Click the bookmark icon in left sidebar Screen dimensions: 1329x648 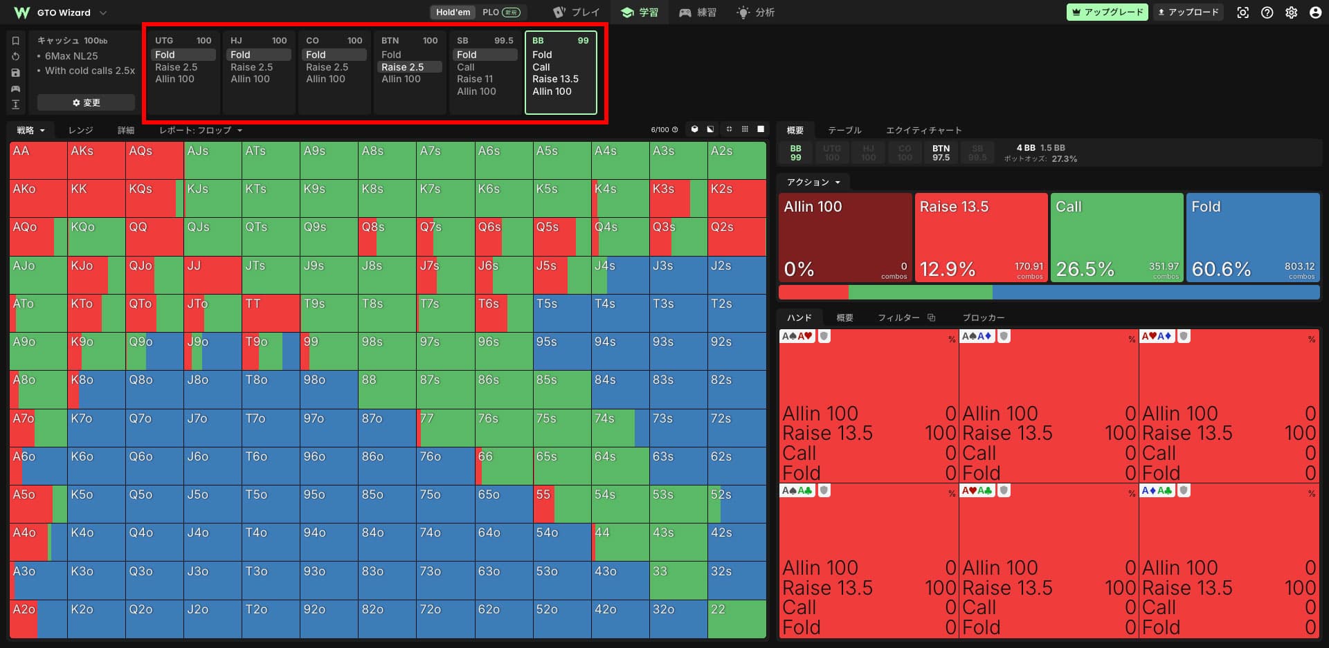pos(15,41)
